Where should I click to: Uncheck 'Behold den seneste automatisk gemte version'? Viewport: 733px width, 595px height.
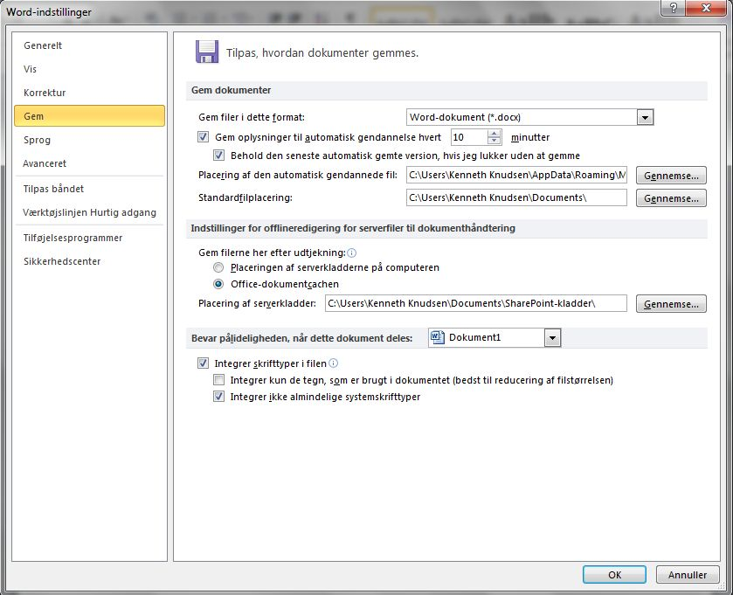point(218,156)
